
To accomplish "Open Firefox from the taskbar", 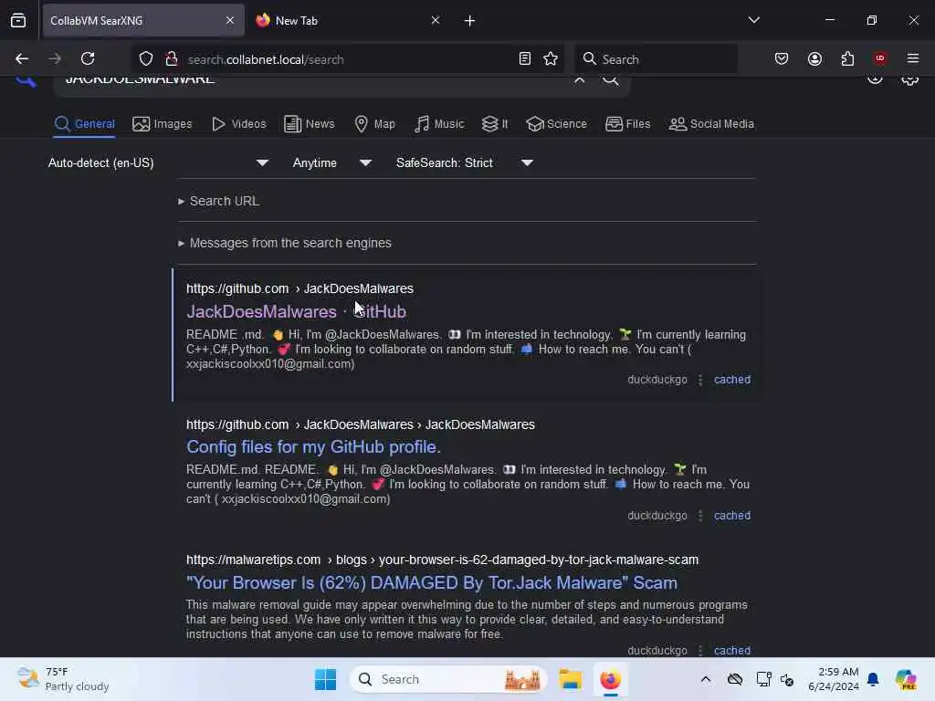I will [x=610, y=679].
